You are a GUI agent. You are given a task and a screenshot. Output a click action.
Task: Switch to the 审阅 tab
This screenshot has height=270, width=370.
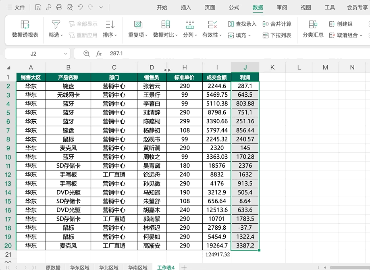click(x=282, y=8)
